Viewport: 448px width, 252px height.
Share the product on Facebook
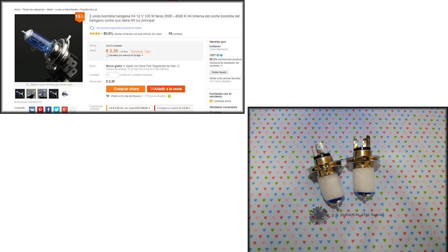(x=48, y=110)
